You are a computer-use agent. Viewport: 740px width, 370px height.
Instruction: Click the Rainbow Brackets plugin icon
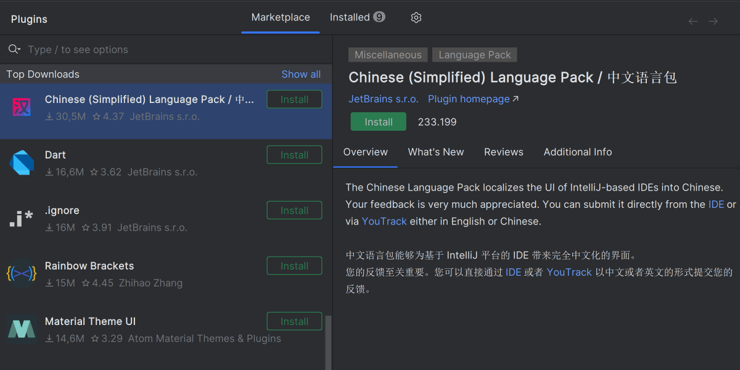[x=22, y=274]
